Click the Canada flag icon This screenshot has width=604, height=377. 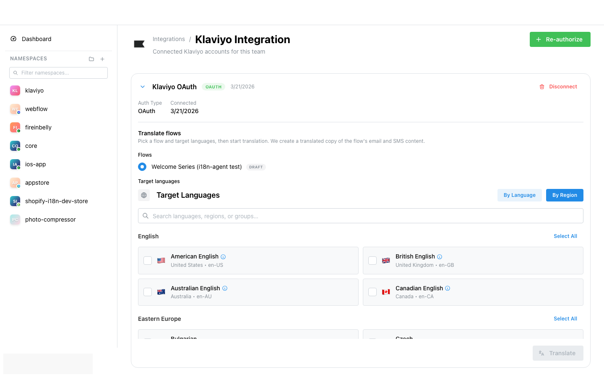click(x=386, y=292)
